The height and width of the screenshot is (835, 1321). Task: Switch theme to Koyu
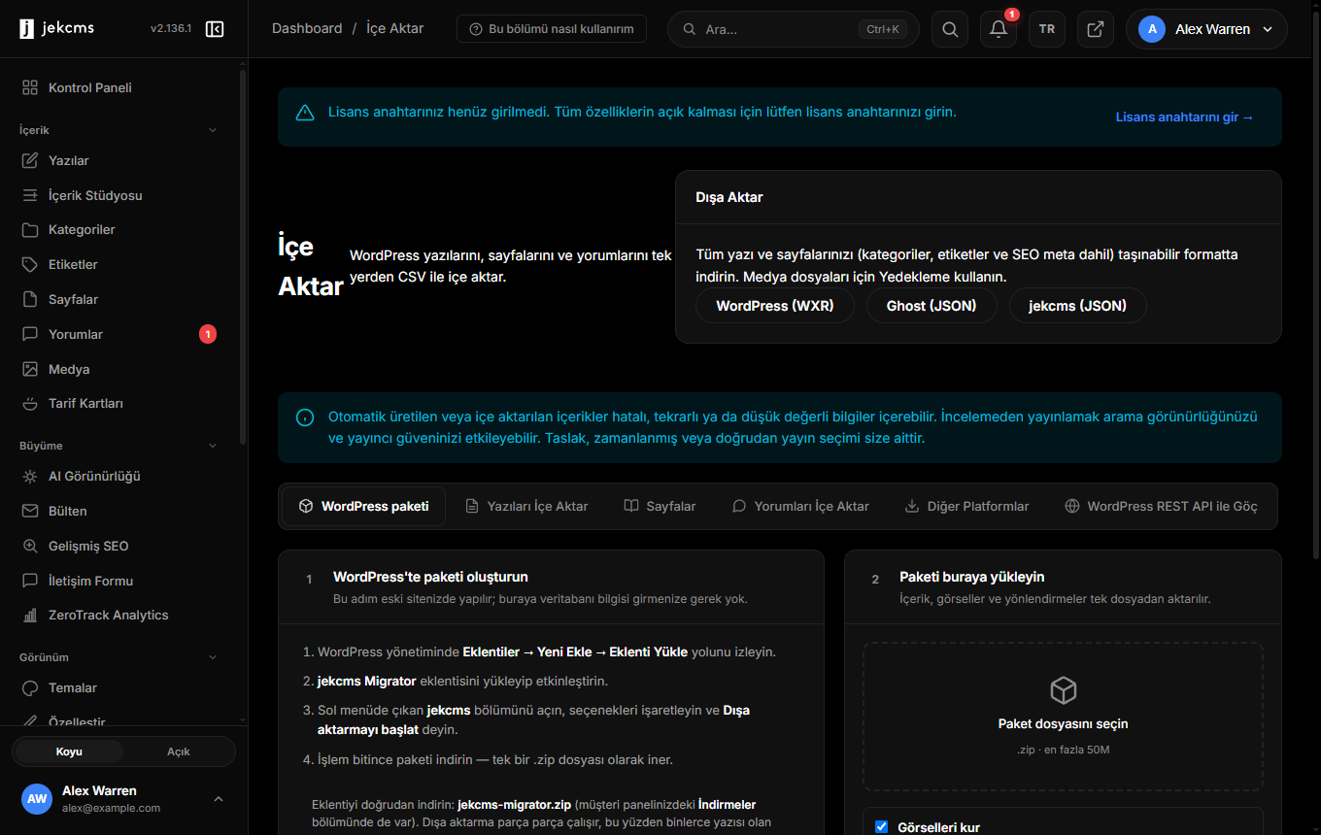[69, 751]
